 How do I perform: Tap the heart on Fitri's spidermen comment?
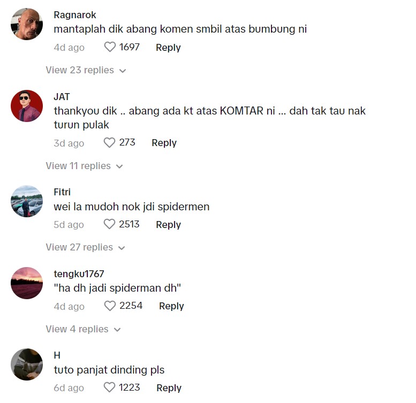[x=109, y=224]
